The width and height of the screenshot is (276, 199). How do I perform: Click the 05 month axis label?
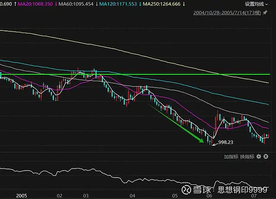coord(175,196)
